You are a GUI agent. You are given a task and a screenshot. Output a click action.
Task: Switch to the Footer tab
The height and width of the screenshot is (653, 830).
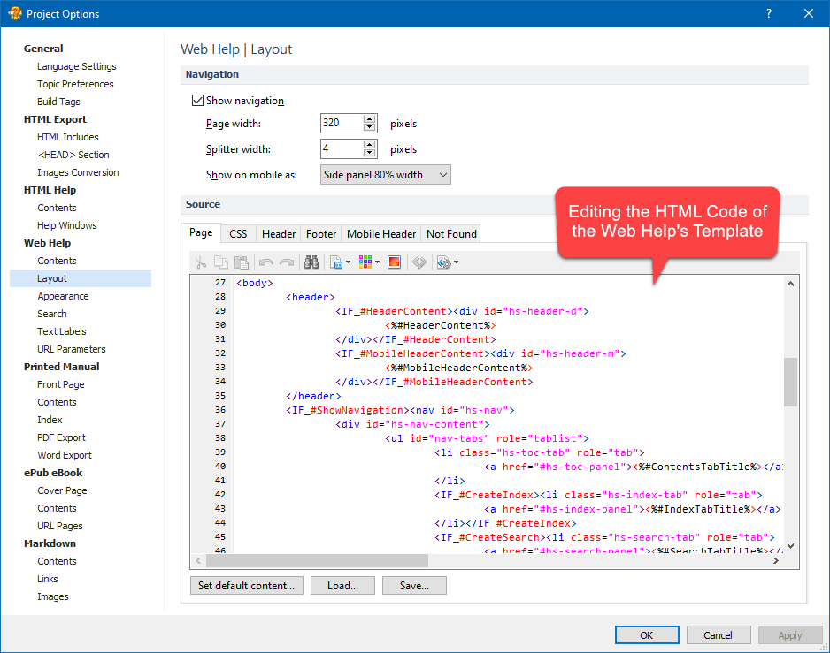321,233
